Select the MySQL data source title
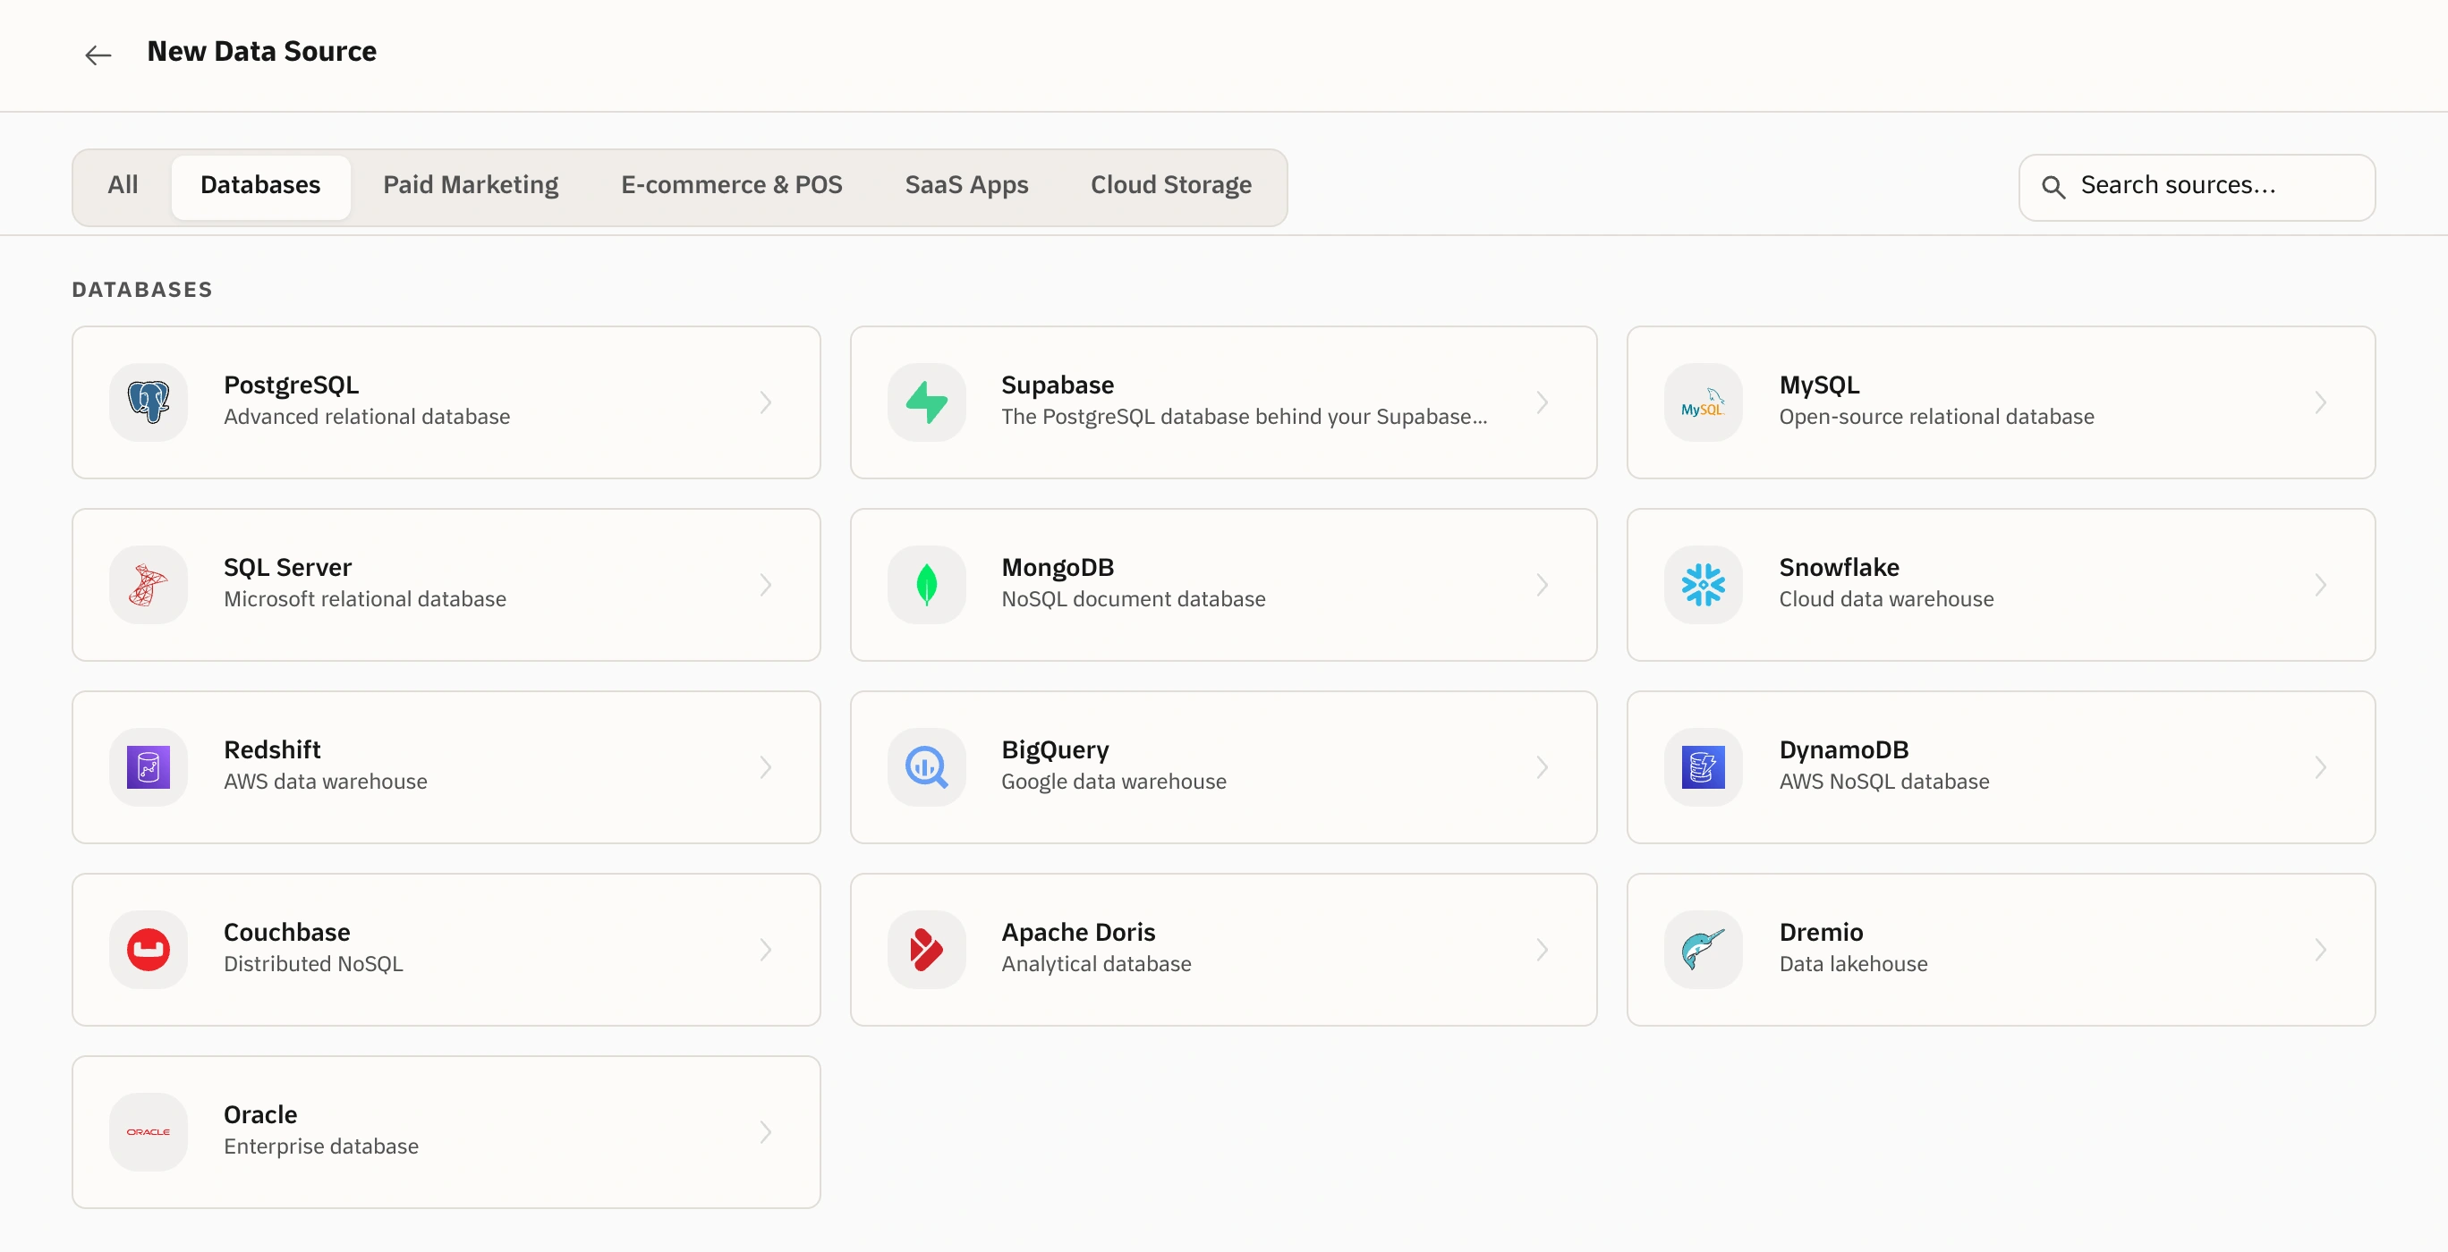 tap(1819, 385)
